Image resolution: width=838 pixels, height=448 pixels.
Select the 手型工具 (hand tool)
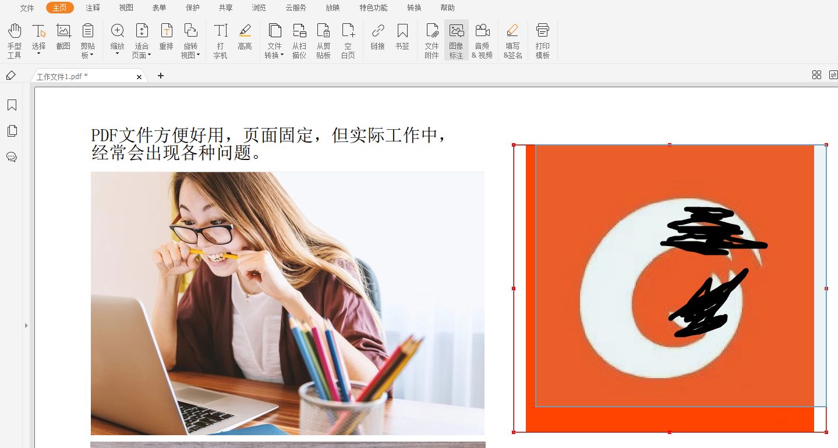pyautogui.click(x=14, y=40)
